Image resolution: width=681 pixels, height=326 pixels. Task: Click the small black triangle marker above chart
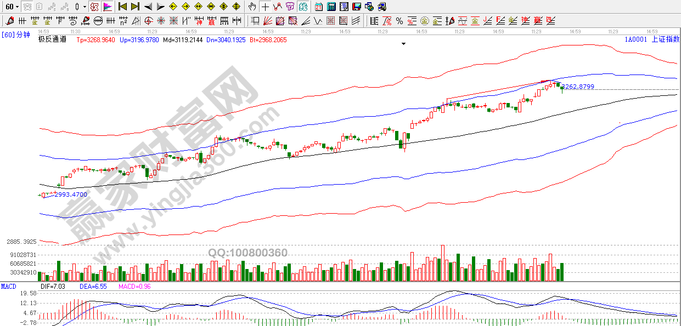[x=404, y=44]
